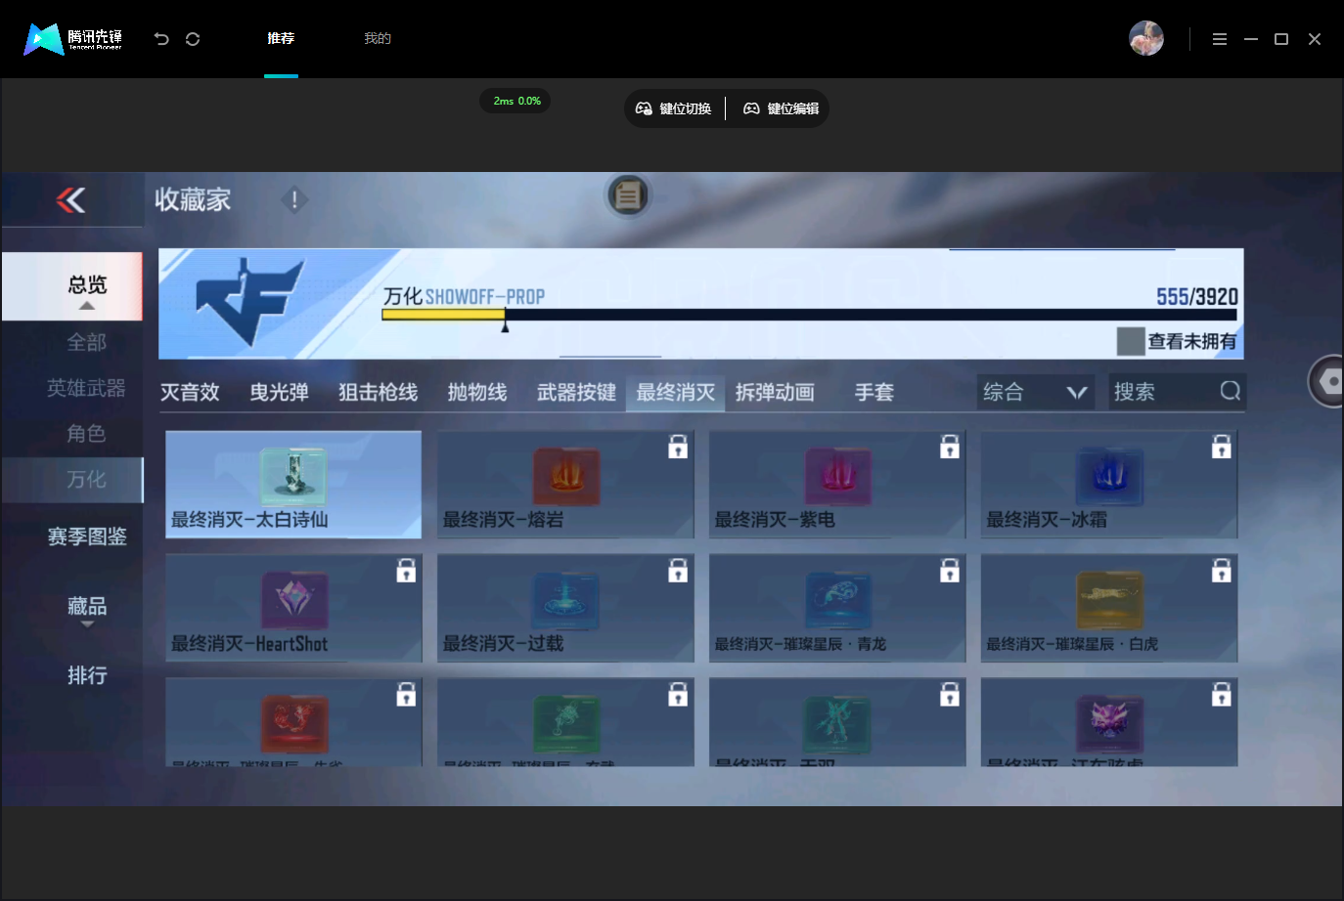Collapse the 总览 sidebar section
This screenshot has height=901, width=1344.
(87, 306)
